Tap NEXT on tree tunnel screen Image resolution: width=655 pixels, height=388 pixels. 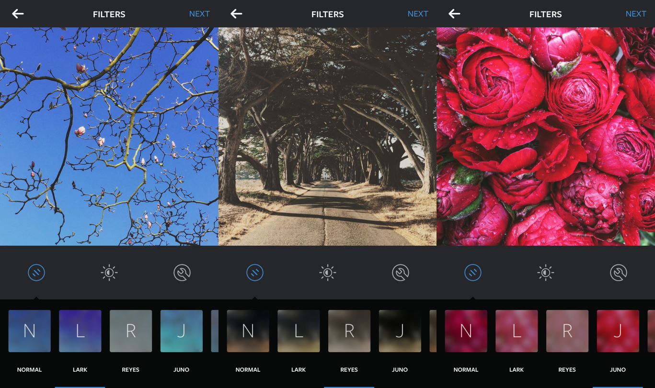[x=418, y=14]
